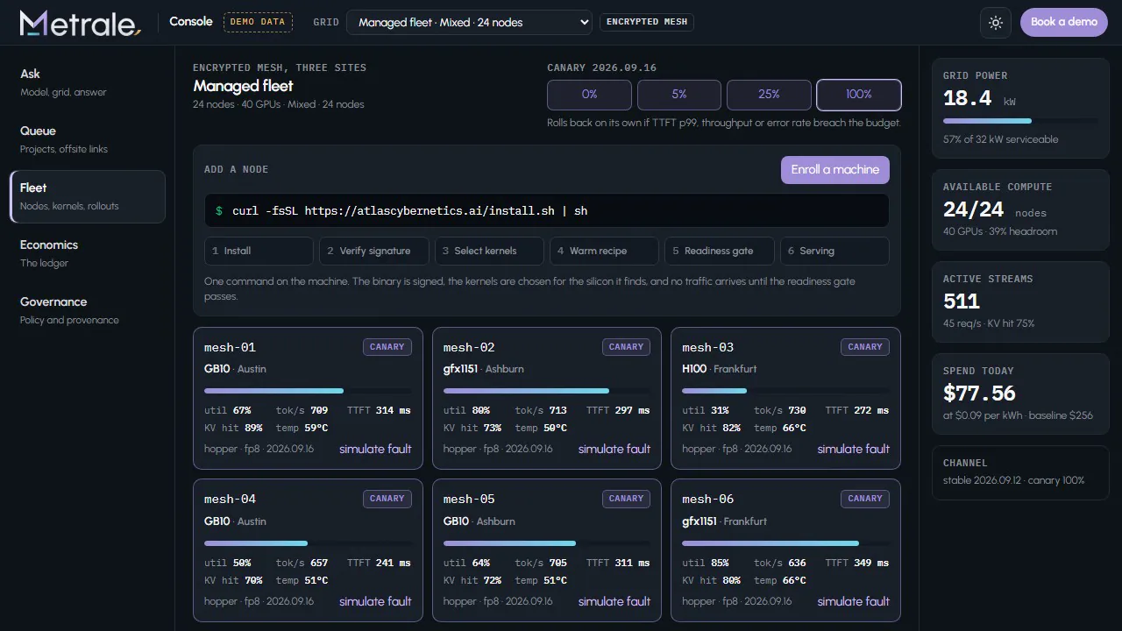Simulate fault on mesh-03
This screenshot has width=1122, height=631.
(854, 449)
